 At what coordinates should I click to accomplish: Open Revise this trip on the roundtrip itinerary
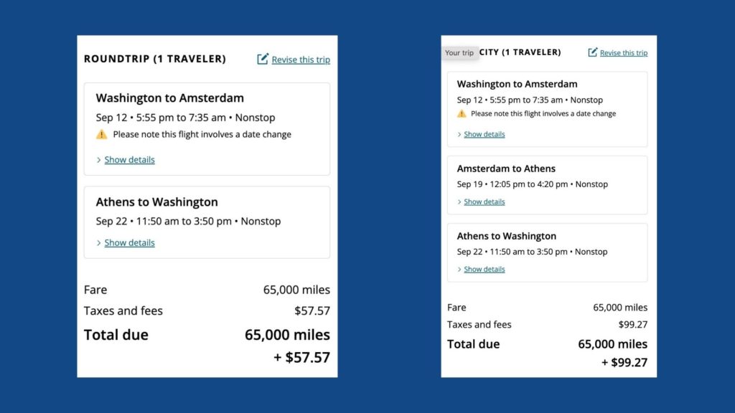pyautogui.click(x=300, y=60)
